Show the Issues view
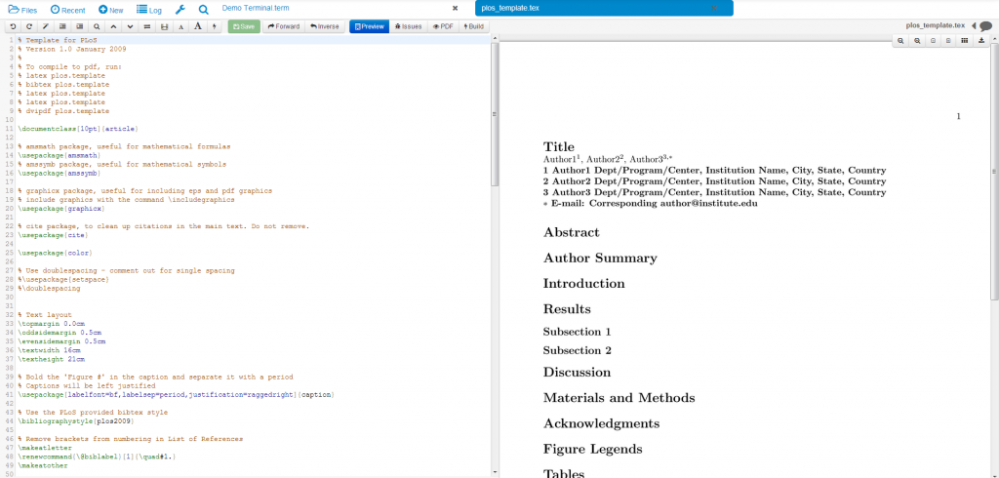 point(409,26)
